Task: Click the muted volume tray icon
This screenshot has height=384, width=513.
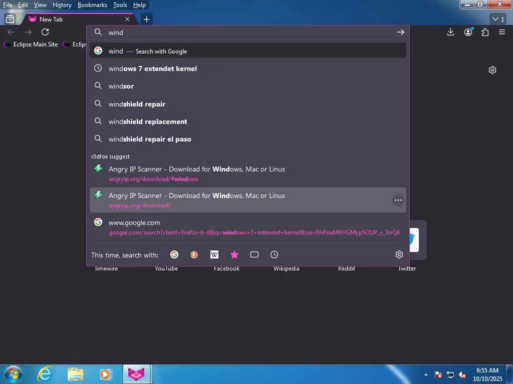Action: [462, 374]
